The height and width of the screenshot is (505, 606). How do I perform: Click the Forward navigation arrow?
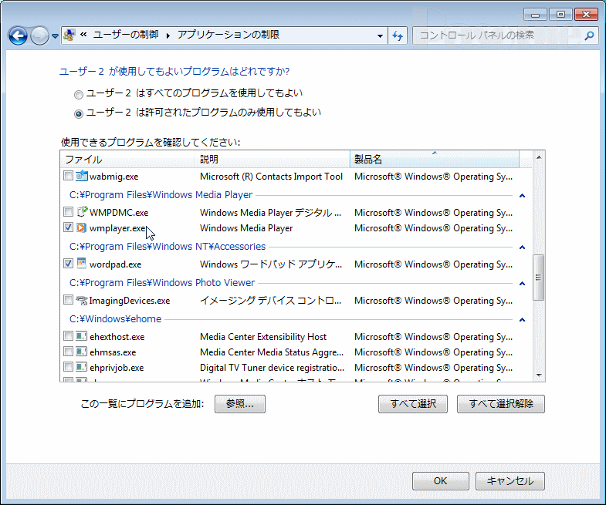click(x=39, y=36)
